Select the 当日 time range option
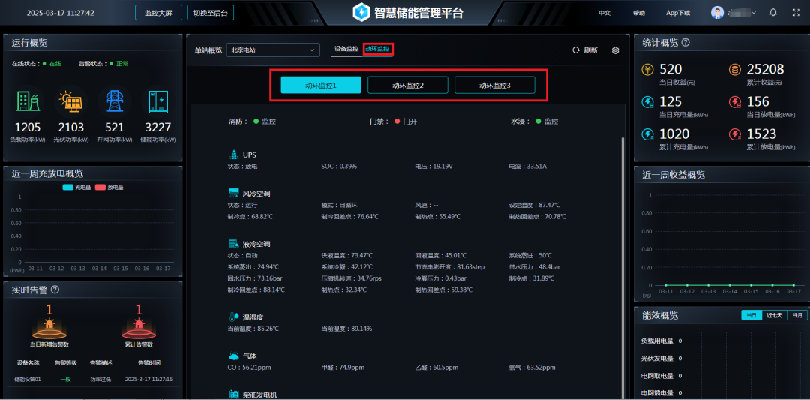Screen dimensions: 810x400 click(751, 315)
